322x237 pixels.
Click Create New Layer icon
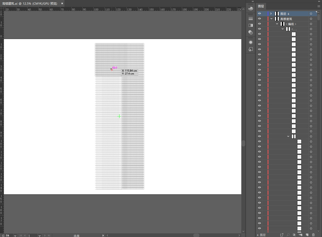(307, 235)
